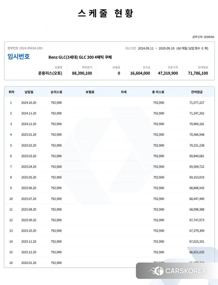Click payment date 2024.10.20 in row 1

pyautogui.click(x=29, y=102)
